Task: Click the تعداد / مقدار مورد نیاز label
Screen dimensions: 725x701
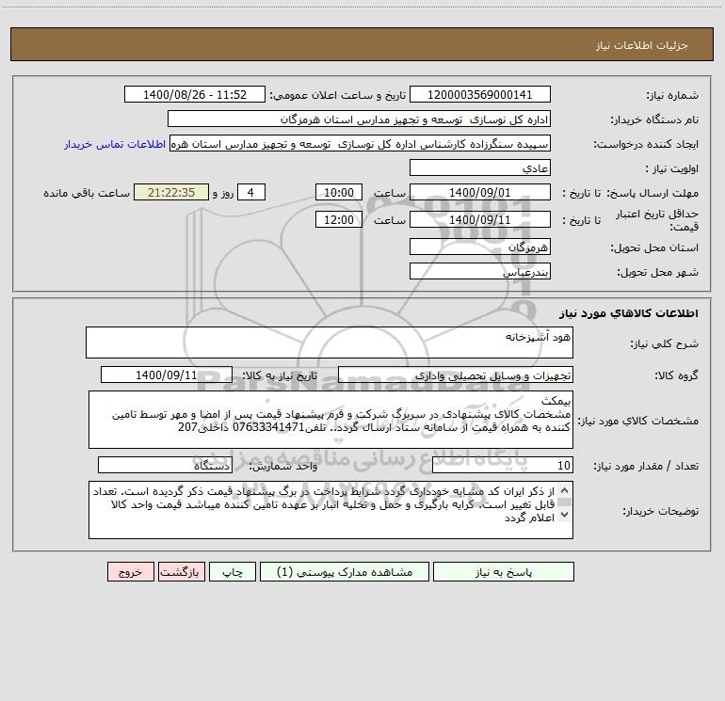Action: pos(646,466)
